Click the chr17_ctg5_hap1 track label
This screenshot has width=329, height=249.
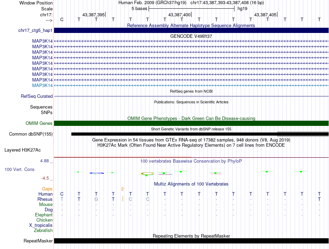click(x=35, y=31)
